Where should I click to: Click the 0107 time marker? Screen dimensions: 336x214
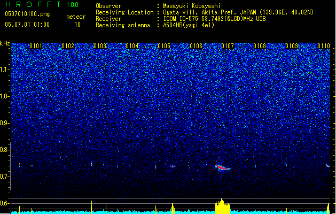click(x=228, y=46)
